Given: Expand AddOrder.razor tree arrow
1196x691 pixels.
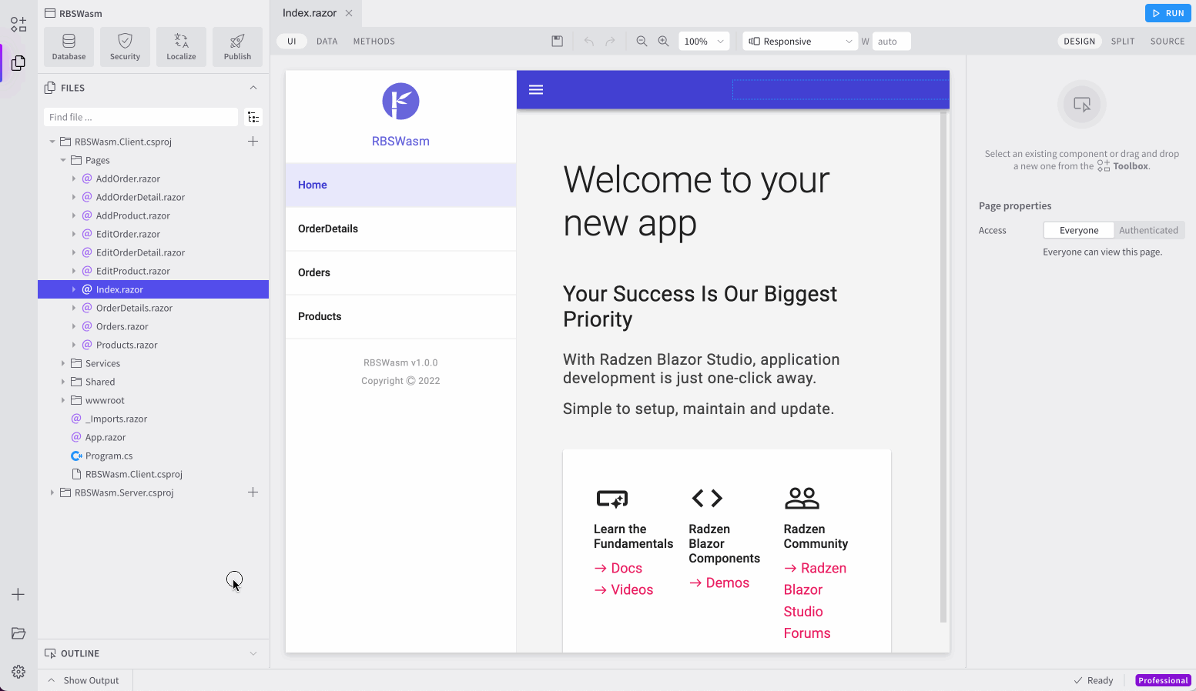Looking at the screenshot, I should click(74, 179).
